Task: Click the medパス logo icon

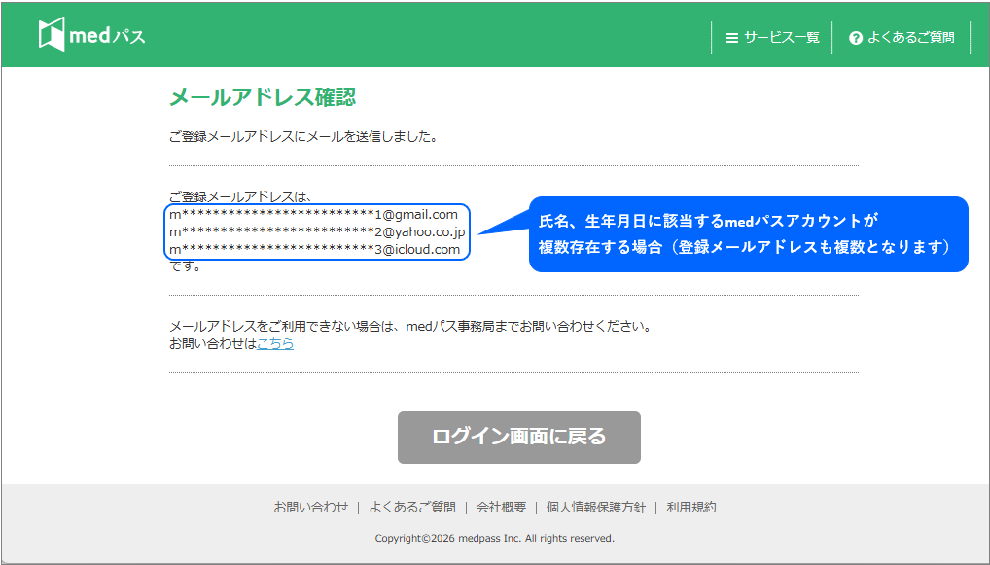Action: coord(52,34)
